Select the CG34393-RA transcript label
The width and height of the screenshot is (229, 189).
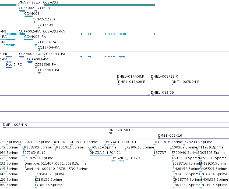point(54,31)
